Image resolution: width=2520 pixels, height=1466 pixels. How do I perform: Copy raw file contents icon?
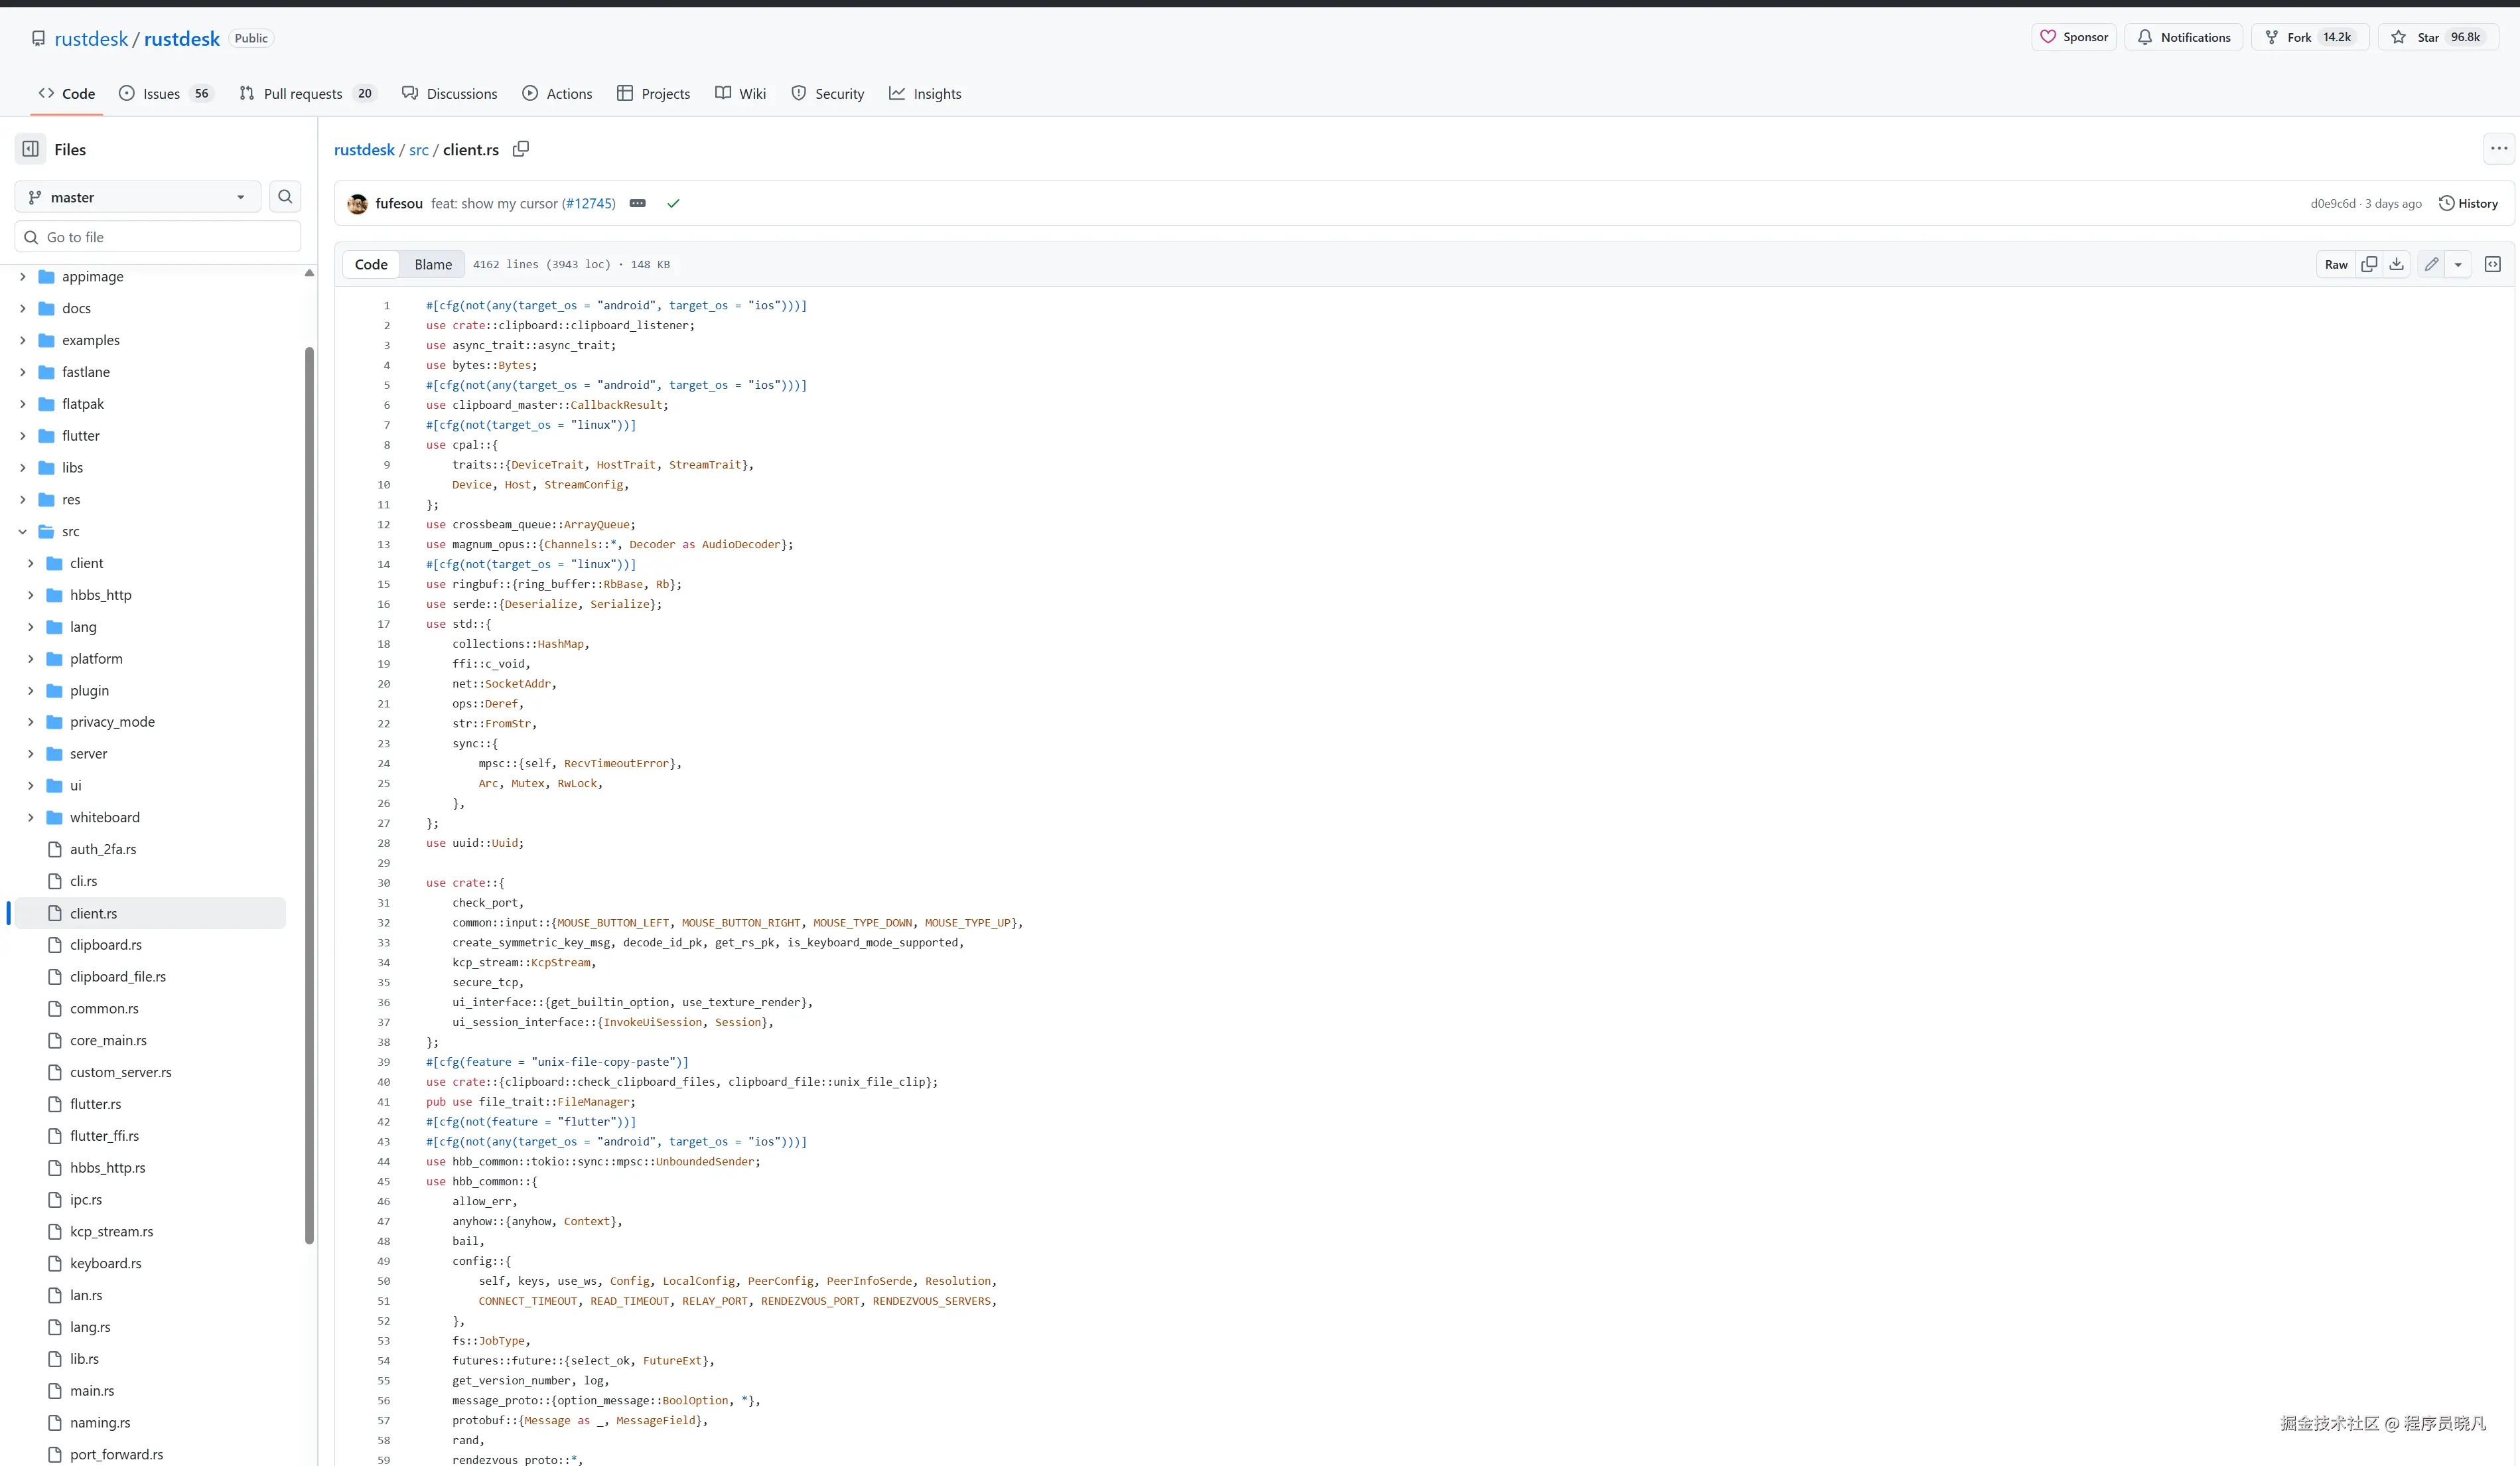(x=2369, y=264)
